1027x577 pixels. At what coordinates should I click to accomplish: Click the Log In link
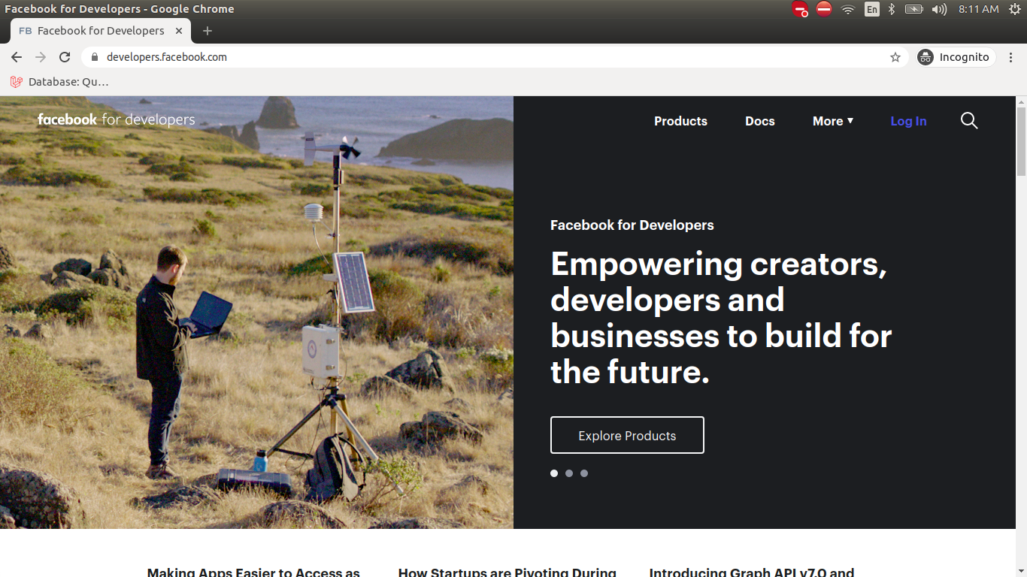coord(908,121)
